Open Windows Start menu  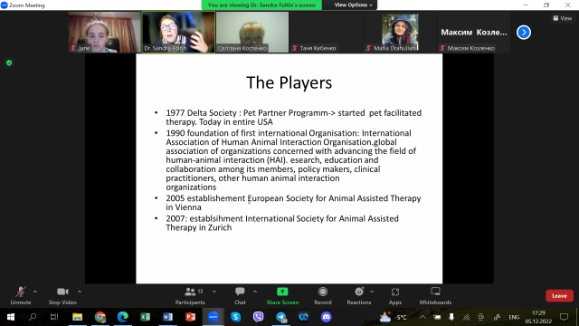click(x=11, y=317)
